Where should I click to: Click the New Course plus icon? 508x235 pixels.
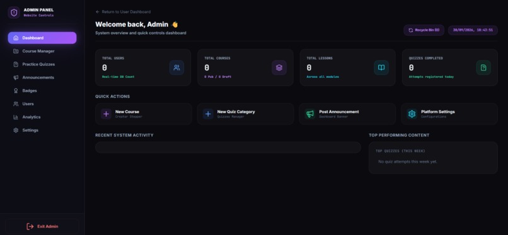106,114
